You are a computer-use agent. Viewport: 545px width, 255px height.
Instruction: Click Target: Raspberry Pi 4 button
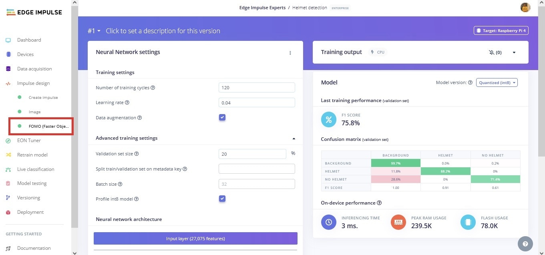tap(501, 30)
